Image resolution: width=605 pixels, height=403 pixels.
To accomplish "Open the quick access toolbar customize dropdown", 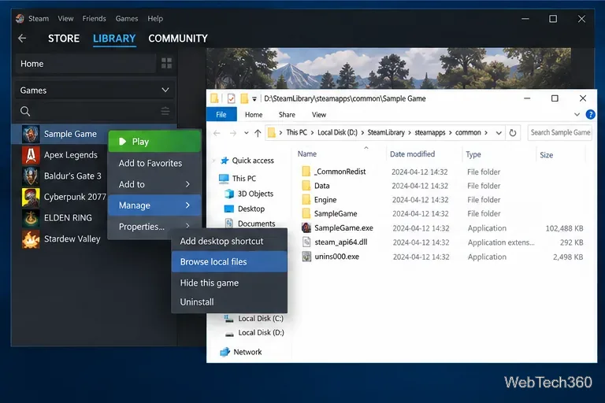I will point(254,99).
